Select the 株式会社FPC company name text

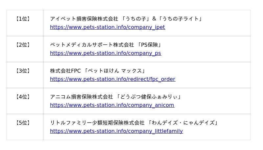(x=65, y=71)
